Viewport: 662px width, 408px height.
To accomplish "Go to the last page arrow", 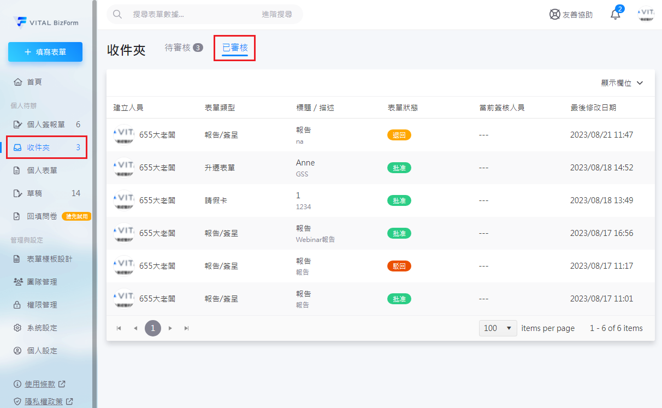I will [187, 328].
